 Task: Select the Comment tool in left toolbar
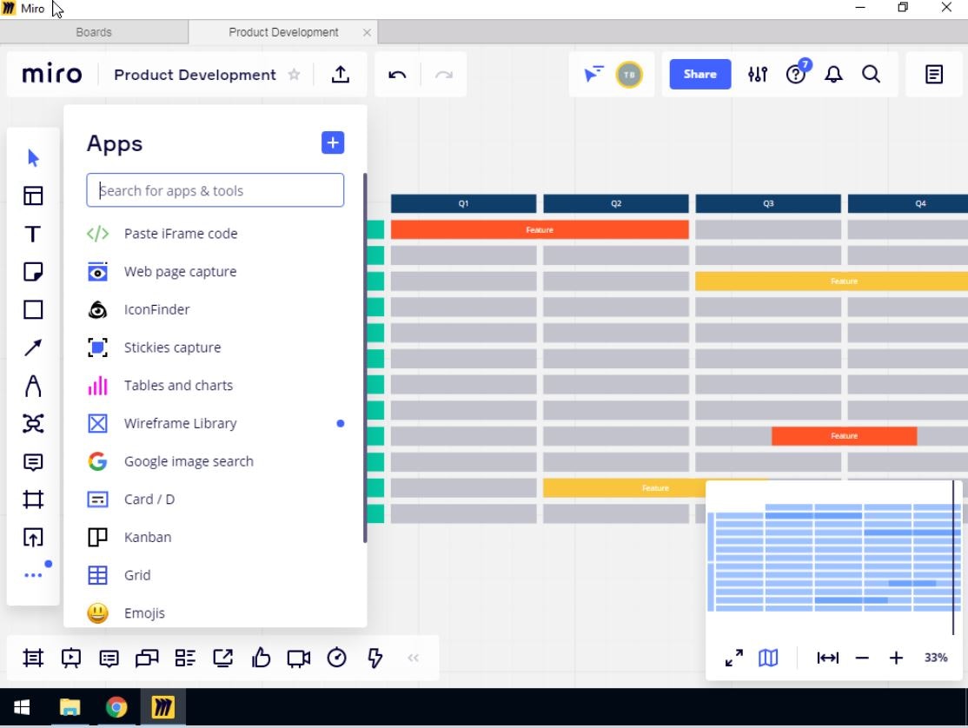(x=33, y=462)
